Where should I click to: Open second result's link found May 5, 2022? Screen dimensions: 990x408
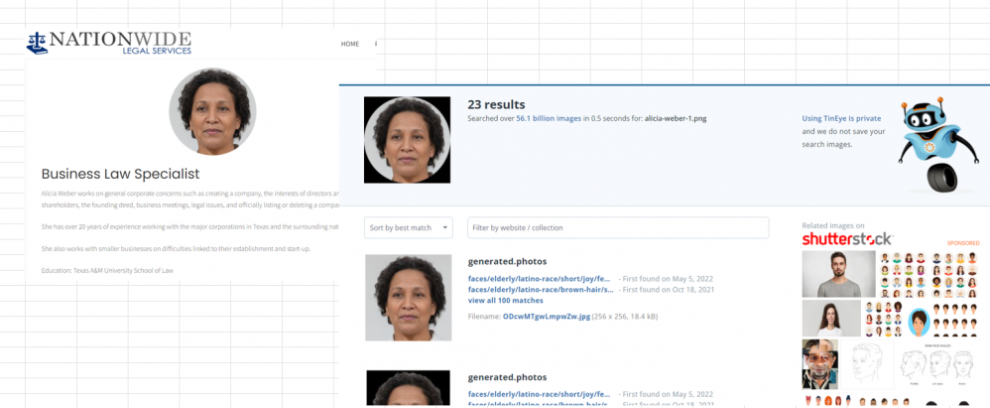[x=540, y=394]
